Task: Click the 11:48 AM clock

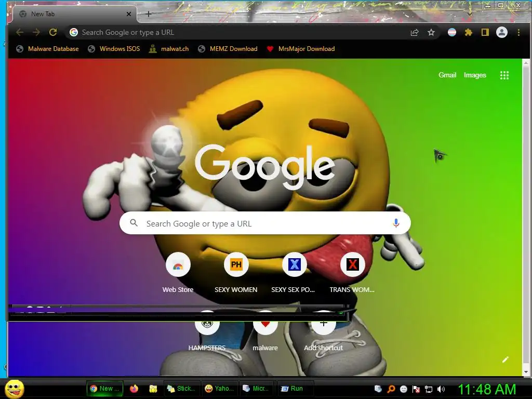Action: [487, 389]
